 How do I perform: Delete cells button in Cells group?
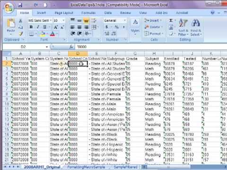[x=153, y=27]
